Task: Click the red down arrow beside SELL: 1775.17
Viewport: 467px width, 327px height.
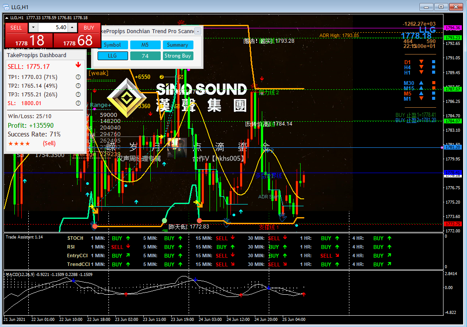Action: (x=78, y=65)
